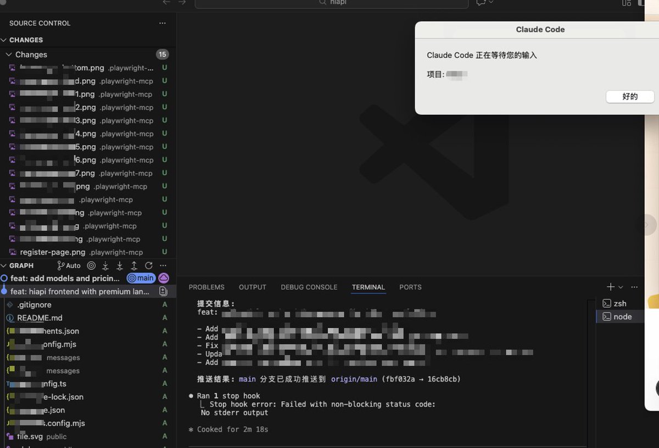Click the Auto branch selector in Graph
Viewport: 659px width, 448px height.
[69, 266]
